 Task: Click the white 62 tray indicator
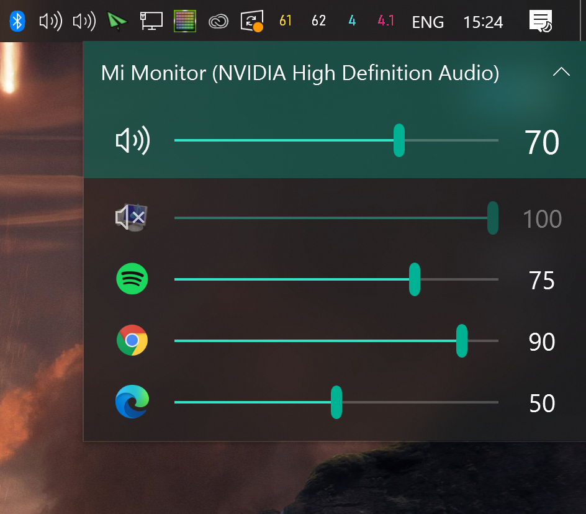pos(319,20)
